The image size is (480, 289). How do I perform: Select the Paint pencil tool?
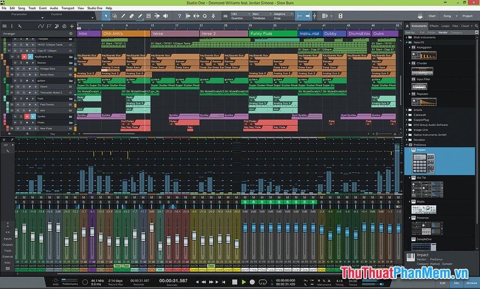140,16
